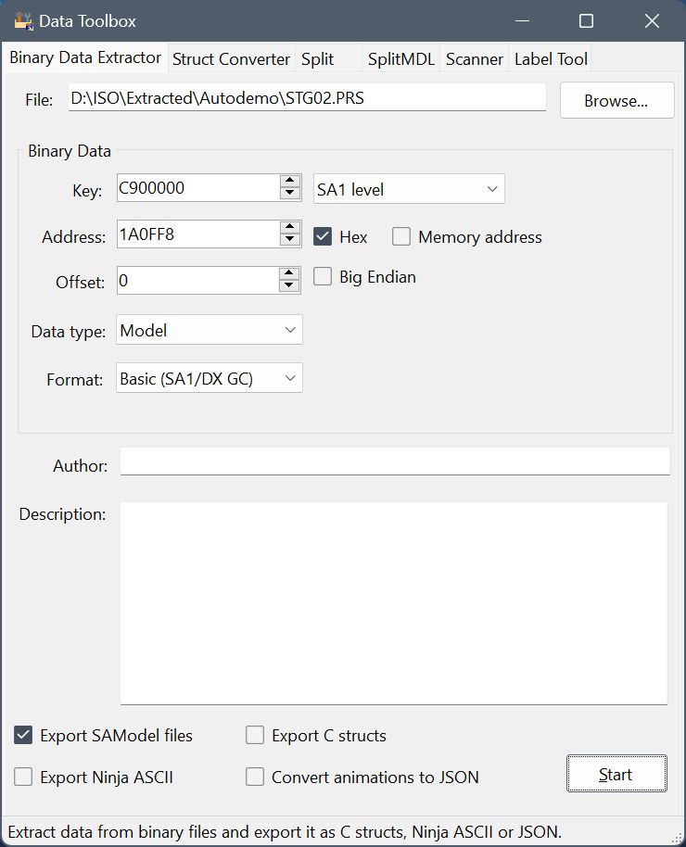Open the Data type dropdown showing Model
This screenshot has height=847, width=686.
[210, 330]
